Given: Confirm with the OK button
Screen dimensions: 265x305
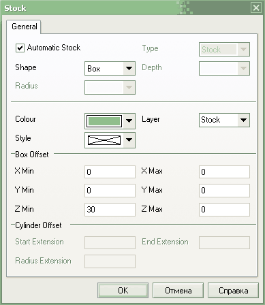Looking at the screenshot, I should [x=123, y=290].
